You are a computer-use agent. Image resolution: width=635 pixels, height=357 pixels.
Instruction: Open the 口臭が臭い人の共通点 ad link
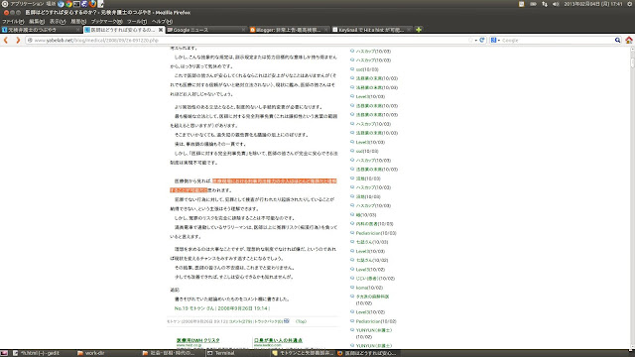click(278, 340)
